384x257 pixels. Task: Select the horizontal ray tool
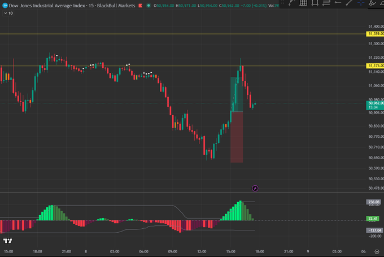pyautogui.click(x=338, y=2)
